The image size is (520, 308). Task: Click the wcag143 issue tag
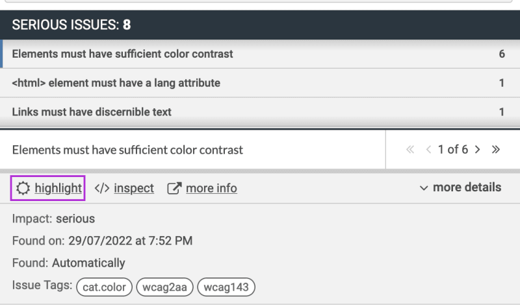pos(226,287)
